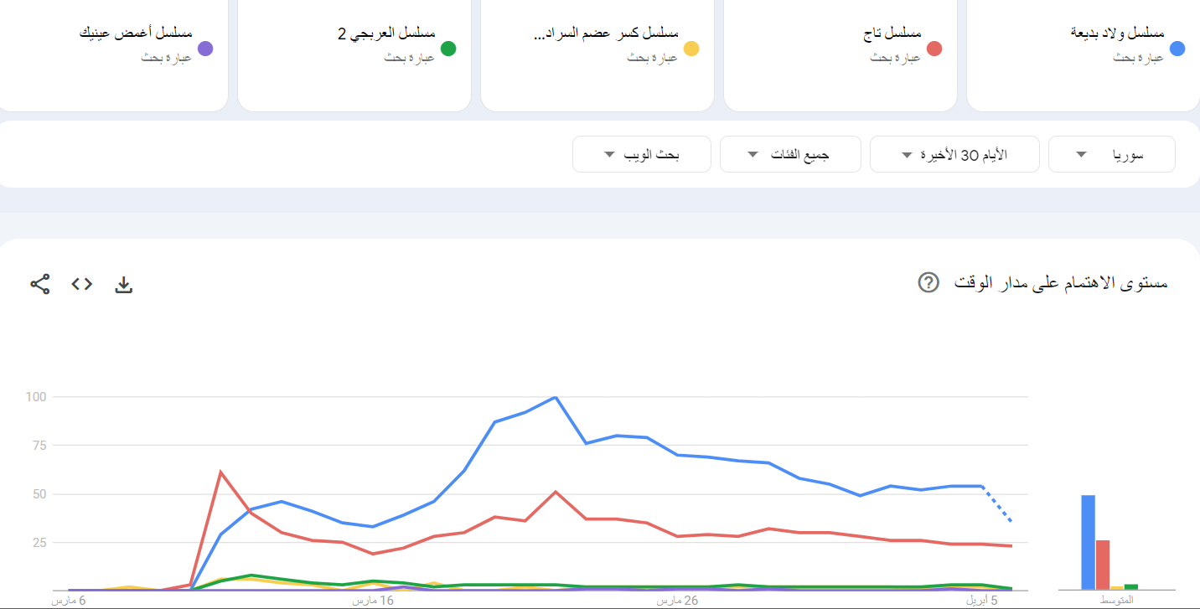Click the blue dot for مسلسل ولاد بديعة
The image size is (1200, 609).
pyautogui.click(x=1177, y=49)
